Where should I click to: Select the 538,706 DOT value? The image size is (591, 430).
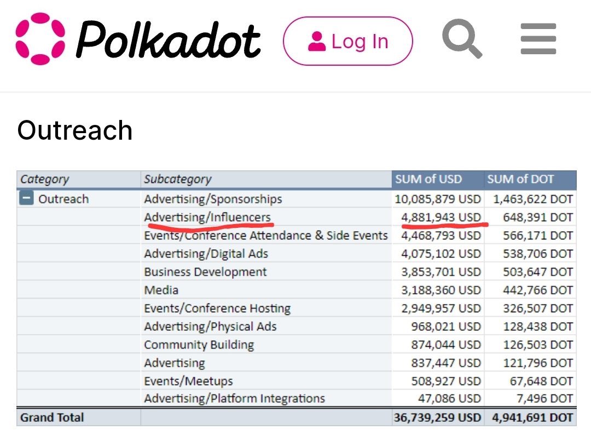(x=538, y=254)
